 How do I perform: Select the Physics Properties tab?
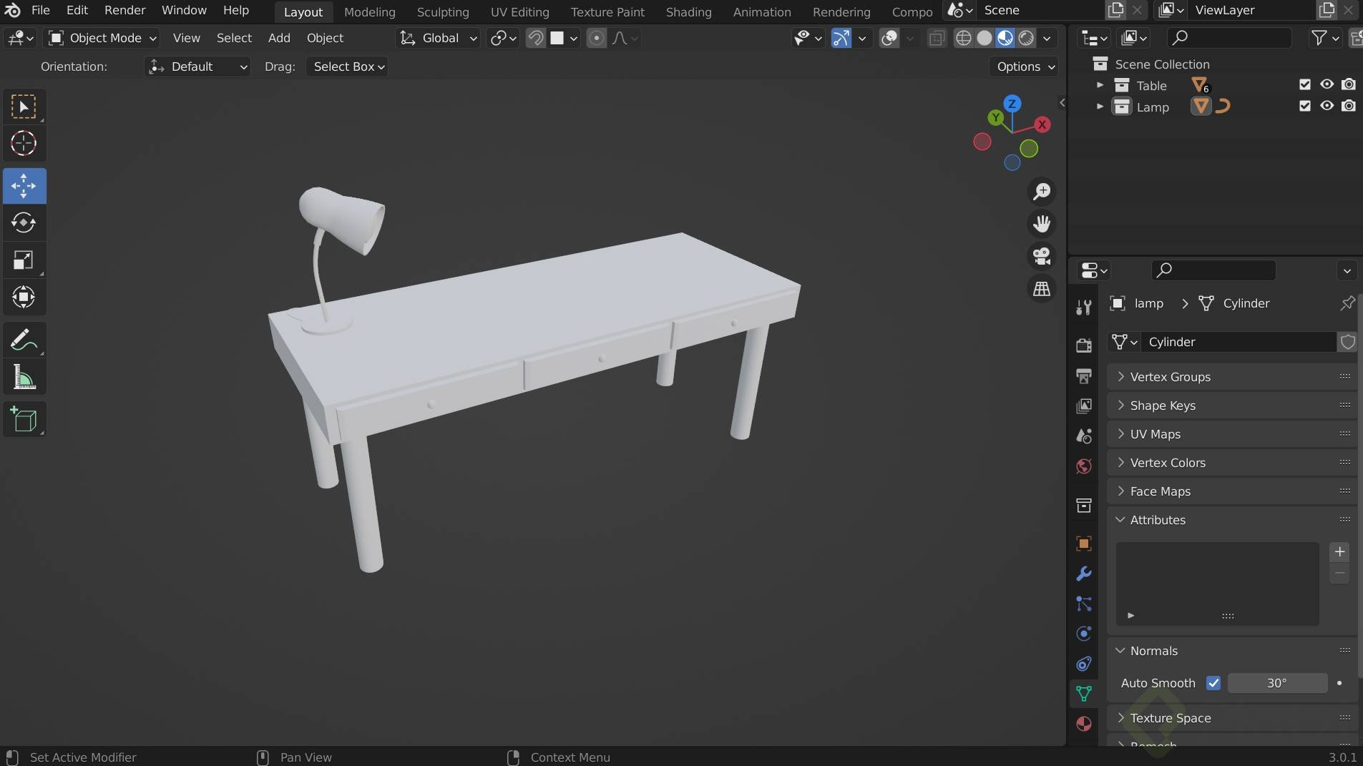click(x=1083, y=634)
